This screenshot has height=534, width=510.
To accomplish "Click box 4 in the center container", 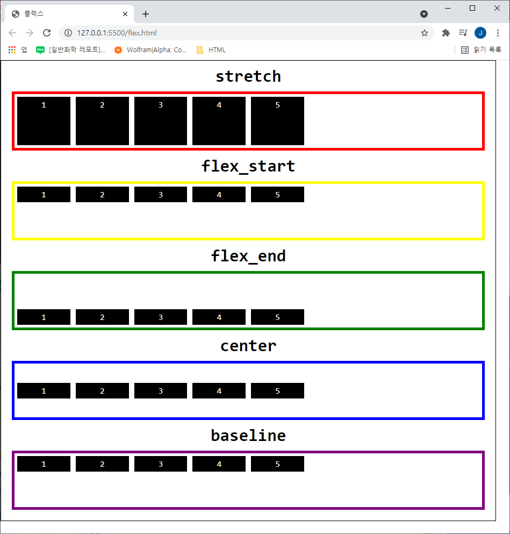I will (219, 390).
